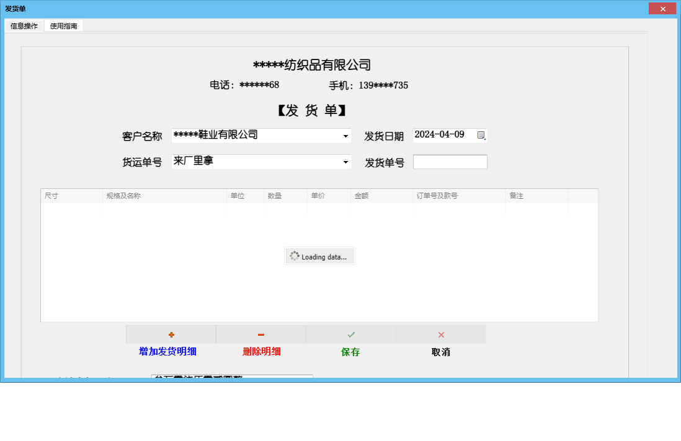The height and width of the screenshot is (441, 681).
Task: Click the empty 发货单号 input field
Action: coord(450,161)
